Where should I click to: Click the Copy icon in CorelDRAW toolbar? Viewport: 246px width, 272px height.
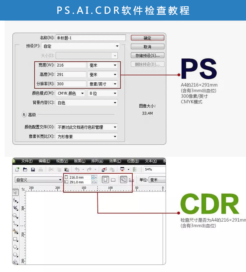[x=59, y=170]
